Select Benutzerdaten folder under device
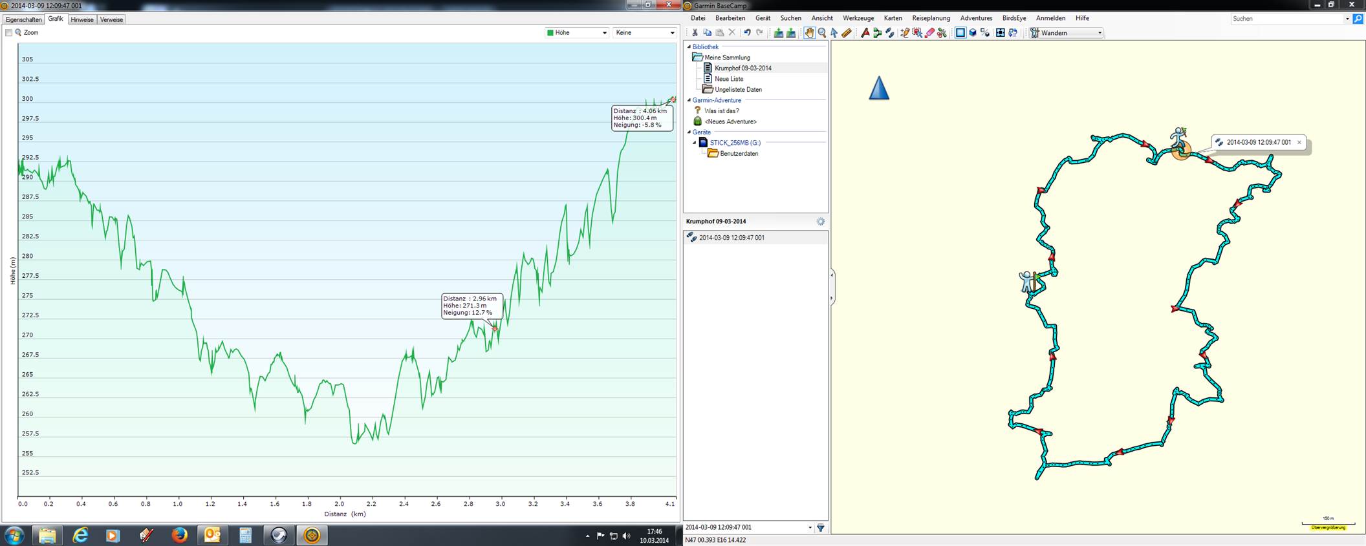The image size is (1366, 546). (x=739, y=154)
